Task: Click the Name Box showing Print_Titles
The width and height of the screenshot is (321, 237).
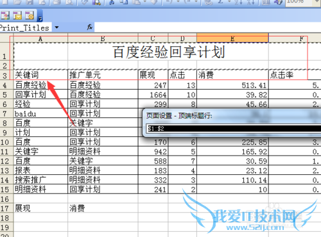Action: click(25, 28)
